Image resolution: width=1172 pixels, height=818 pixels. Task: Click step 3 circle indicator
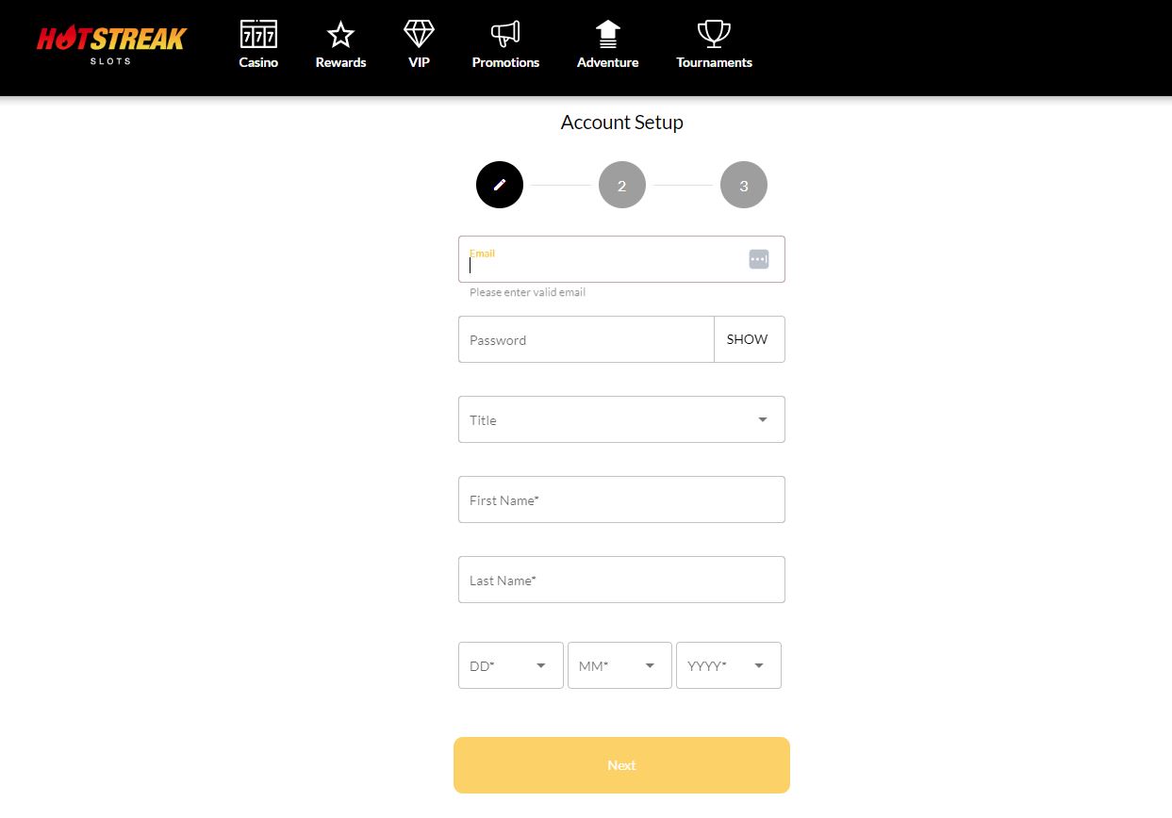(x=744, y=185)
